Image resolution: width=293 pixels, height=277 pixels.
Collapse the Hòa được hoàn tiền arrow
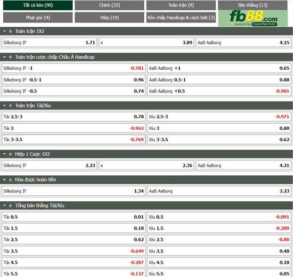(x=4, y=180)
